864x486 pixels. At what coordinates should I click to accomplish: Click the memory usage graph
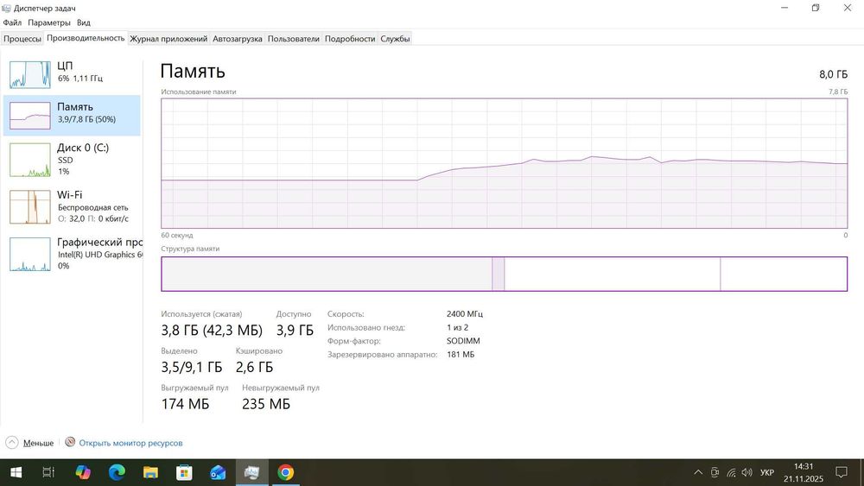[x=505, y=163]
